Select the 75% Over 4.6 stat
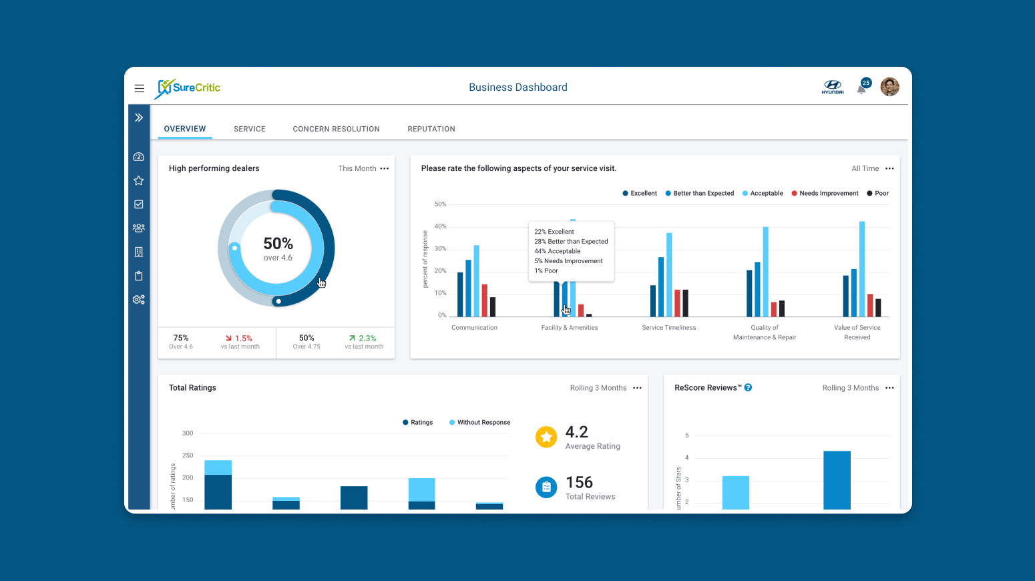Viewport: 1035px width, 581px height. [x=181, y=342]
